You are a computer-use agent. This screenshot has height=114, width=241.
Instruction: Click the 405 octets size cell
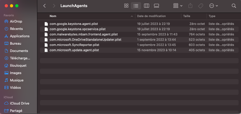(197, 50)
